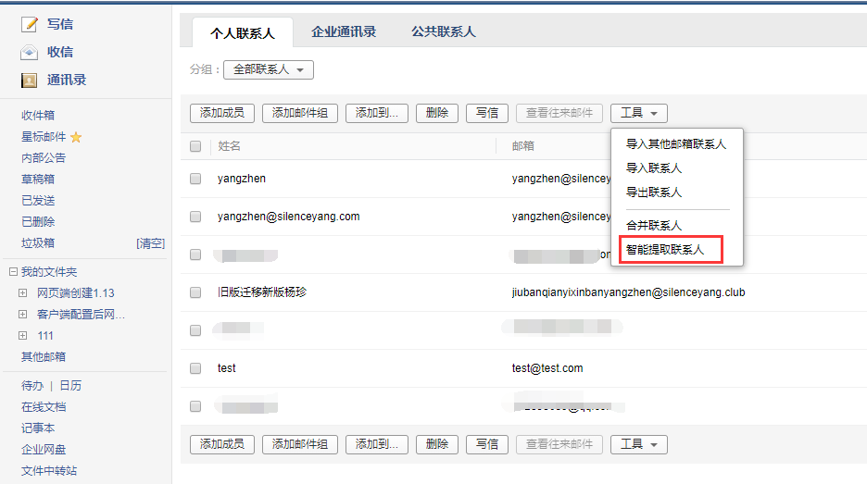Expand the 网页端创建1.13 folder
This screenshot has width=867, height=484.
pos(23,293)
